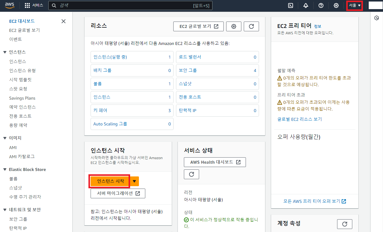Click the hexagon icon in the right panel

click(377, 18)
